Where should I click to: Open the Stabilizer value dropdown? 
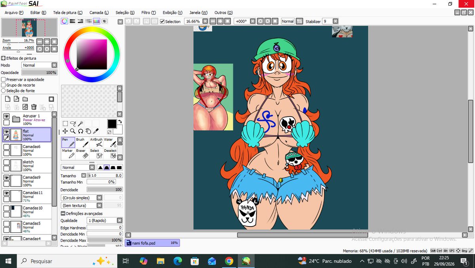click(x=336, y=21)
